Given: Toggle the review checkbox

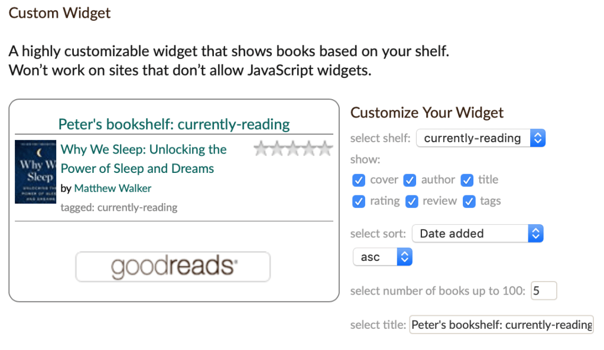Looking at the screenshot, I should pos(411,201).
